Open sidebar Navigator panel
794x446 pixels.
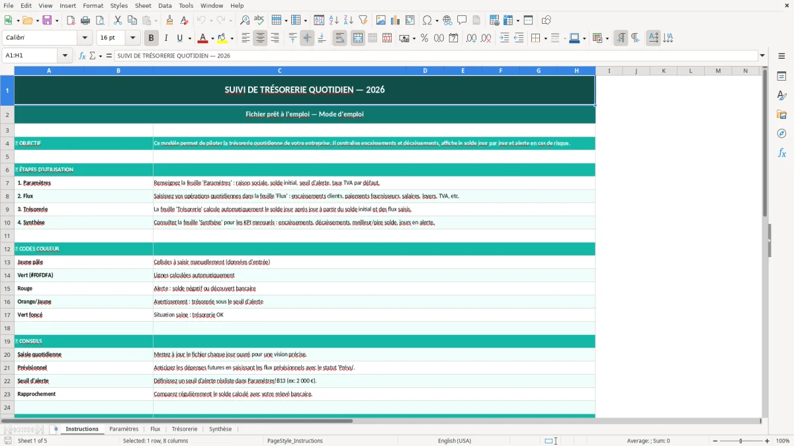click(781, 133)
